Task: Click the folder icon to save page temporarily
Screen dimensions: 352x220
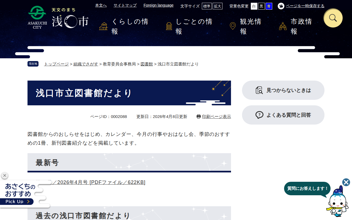Action: coord(281,6)
